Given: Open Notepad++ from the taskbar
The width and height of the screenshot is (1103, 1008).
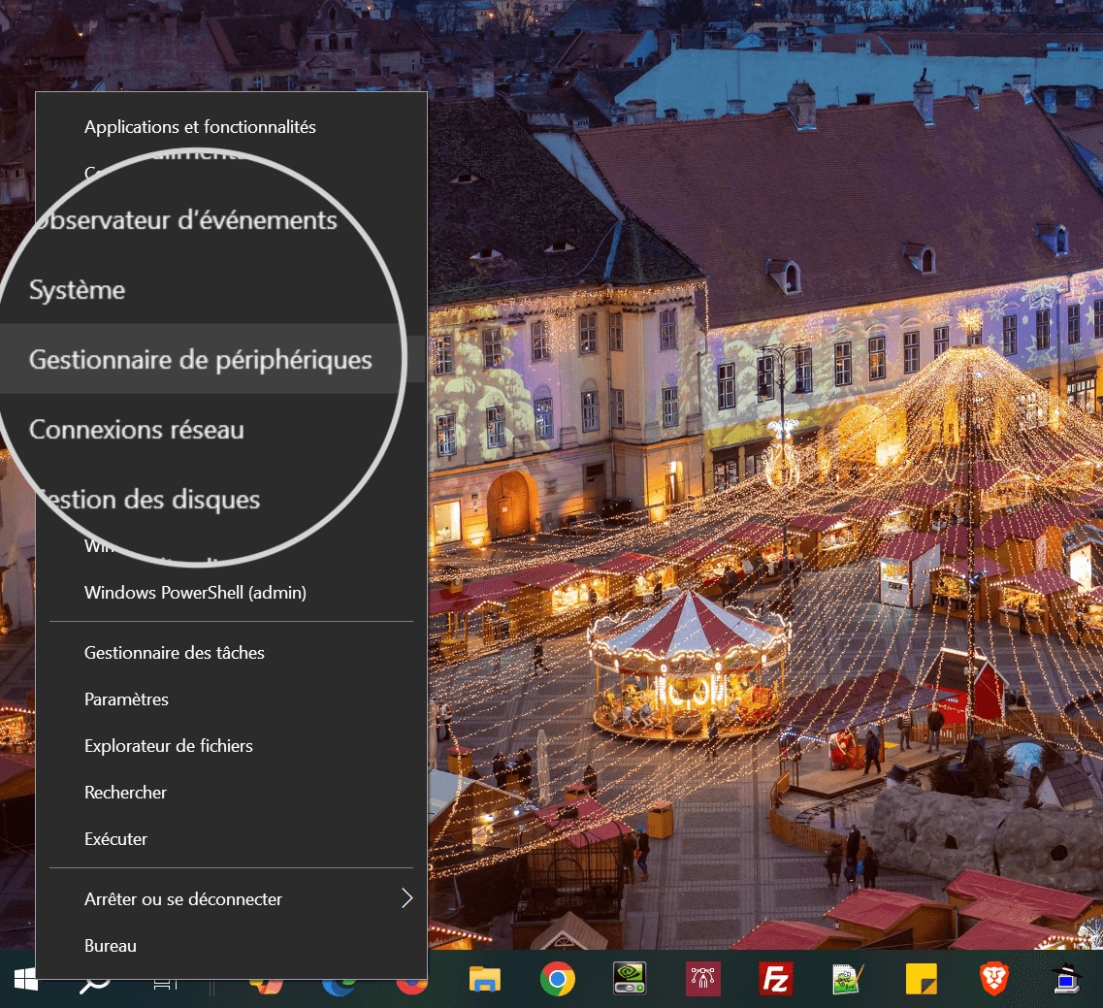Looking at the screenshot, I should tap(848, 979).
